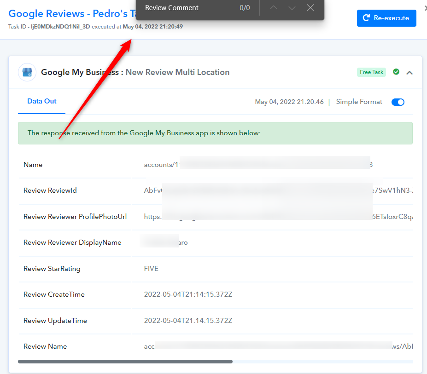Click the Google Reviews task title

[72, 13]
